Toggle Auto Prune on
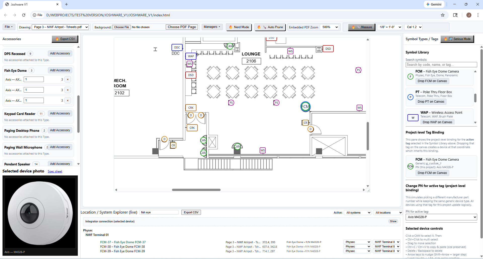 [x=270, y=27]
